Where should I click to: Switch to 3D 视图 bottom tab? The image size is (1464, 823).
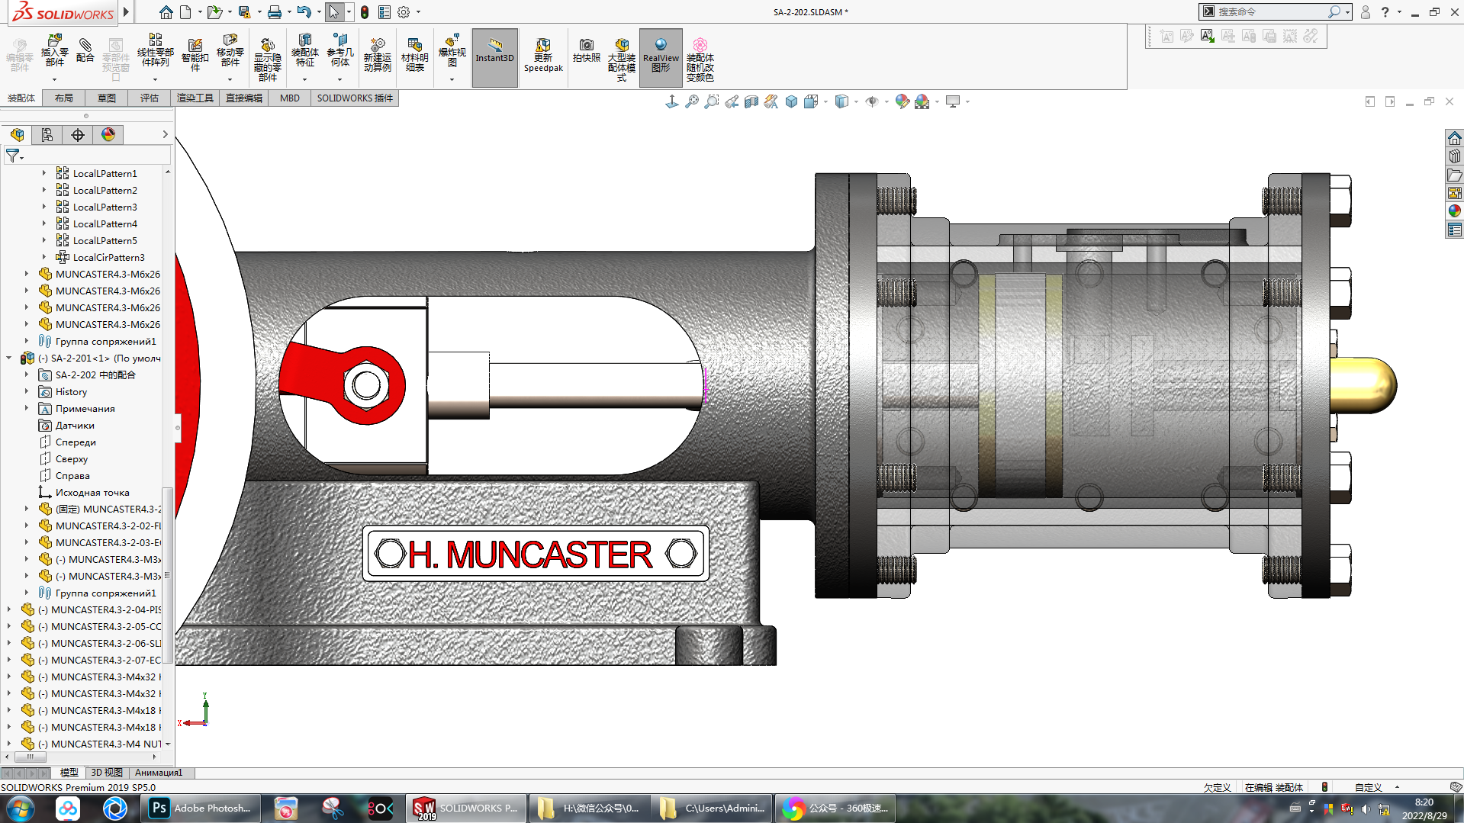coord(107,773)
